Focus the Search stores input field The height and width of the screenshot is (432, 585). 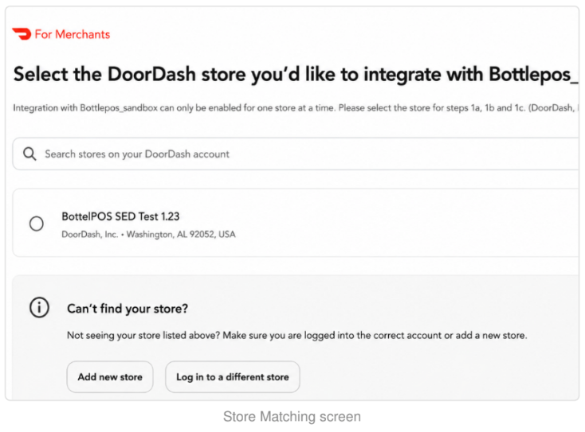[x=296, y=154]
